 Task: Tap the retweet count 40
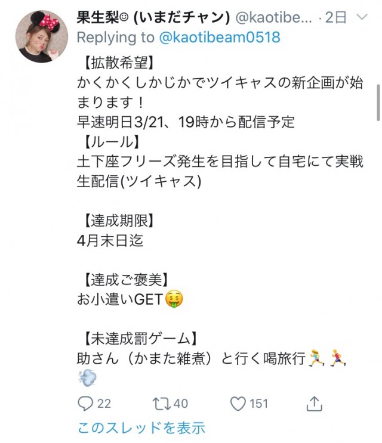[180, 404]
